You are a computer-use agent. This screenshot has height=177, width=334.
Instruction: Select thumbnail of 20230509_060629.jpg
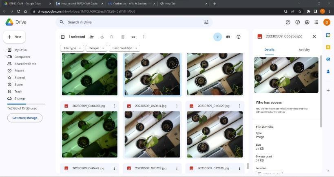215,134
